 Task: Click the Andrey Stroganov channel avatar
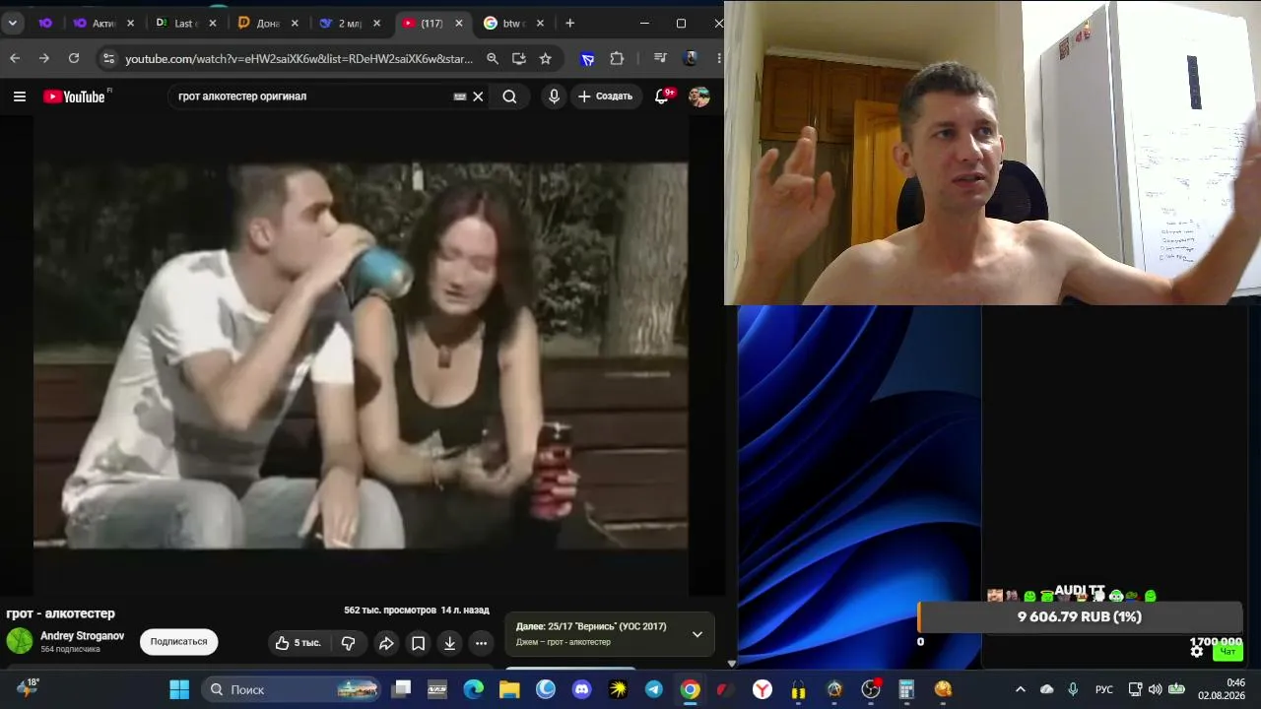pyautogui.click(x=20, y=641)
